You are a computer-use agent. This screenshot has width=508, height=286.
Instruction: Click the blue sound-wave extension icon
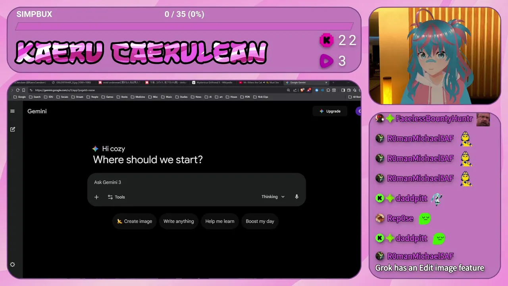tap(322, 90)
